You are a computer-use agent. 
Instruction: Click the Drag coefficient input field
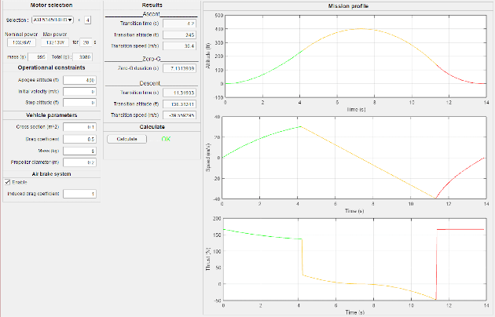79,138
